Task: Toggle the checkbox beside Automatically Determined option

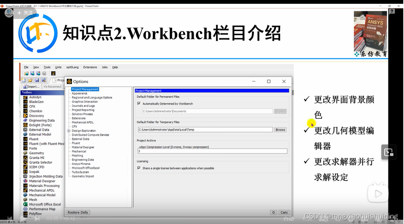Action: 139,103
